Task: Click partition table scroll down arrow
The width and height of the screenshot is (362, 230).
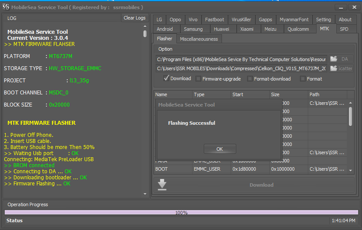Action: 350,171
